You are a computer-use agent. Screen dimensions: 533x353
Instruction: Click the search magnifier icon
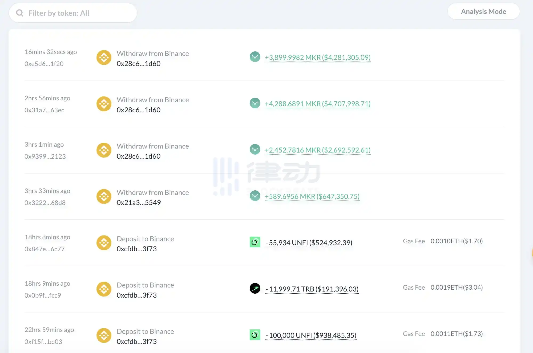point(20,13)
